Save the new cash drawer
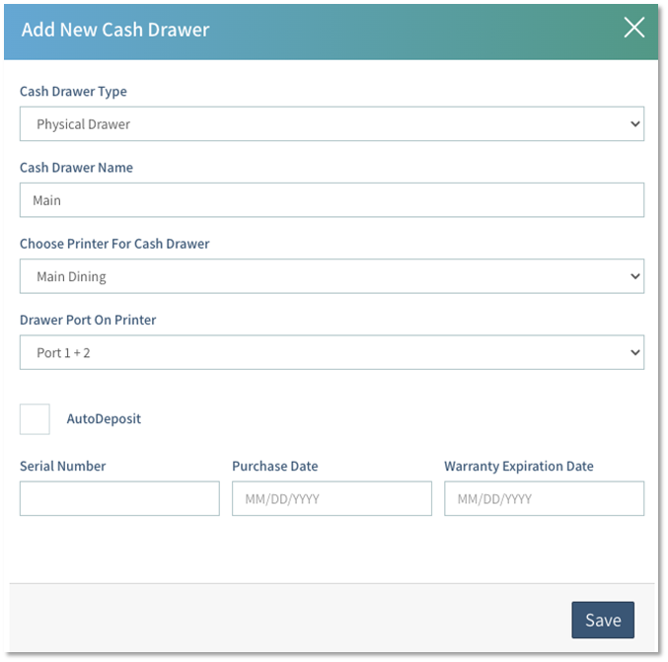The width and height of the screenshot is (668, 662). (x=602, y=620)
